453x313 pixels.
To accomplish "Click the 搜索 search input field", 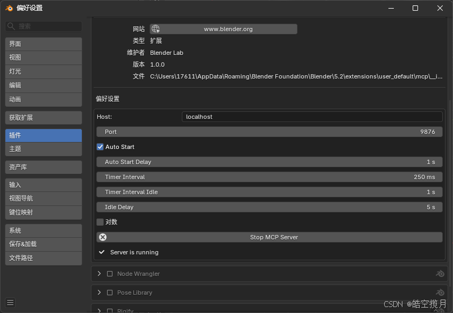I will (44, 26).
